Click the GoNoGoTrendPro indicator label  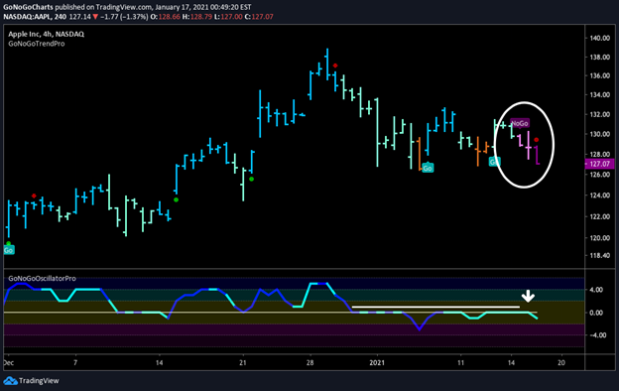pos(37,44)
